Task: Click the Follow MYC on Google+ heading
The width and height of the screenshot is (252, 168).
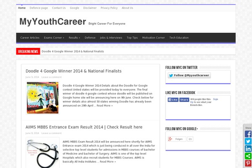Action: (181, 129)
